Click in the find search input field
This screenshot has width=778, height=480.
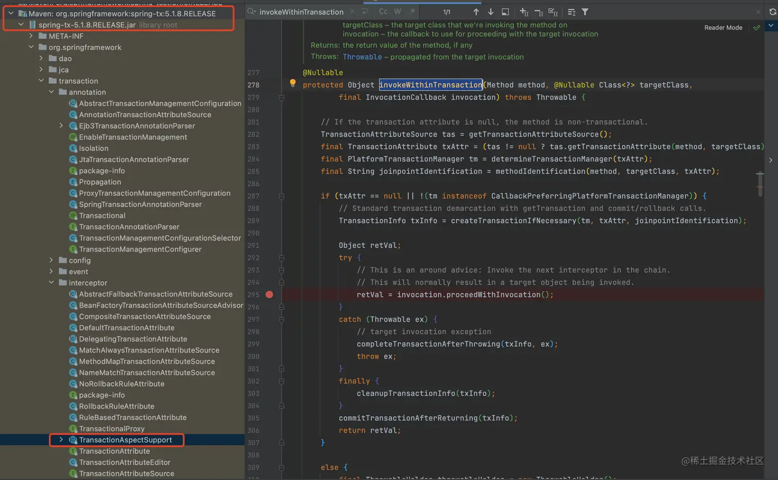[x=302, y=11]
